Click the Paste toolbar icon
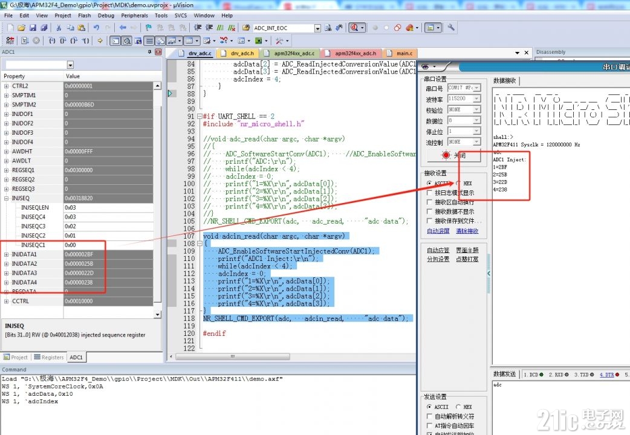The image size is (630, 435). pyautogui.click(x=81, y=28)
